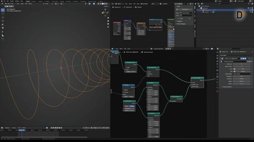Screen dimensions: 254x142
Task: Open the Marker menu in timeline
Action: [24, 128]
